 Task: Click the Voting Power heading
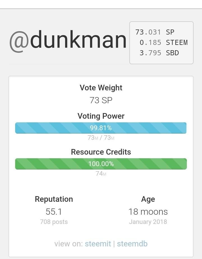[x=101, y=116]
